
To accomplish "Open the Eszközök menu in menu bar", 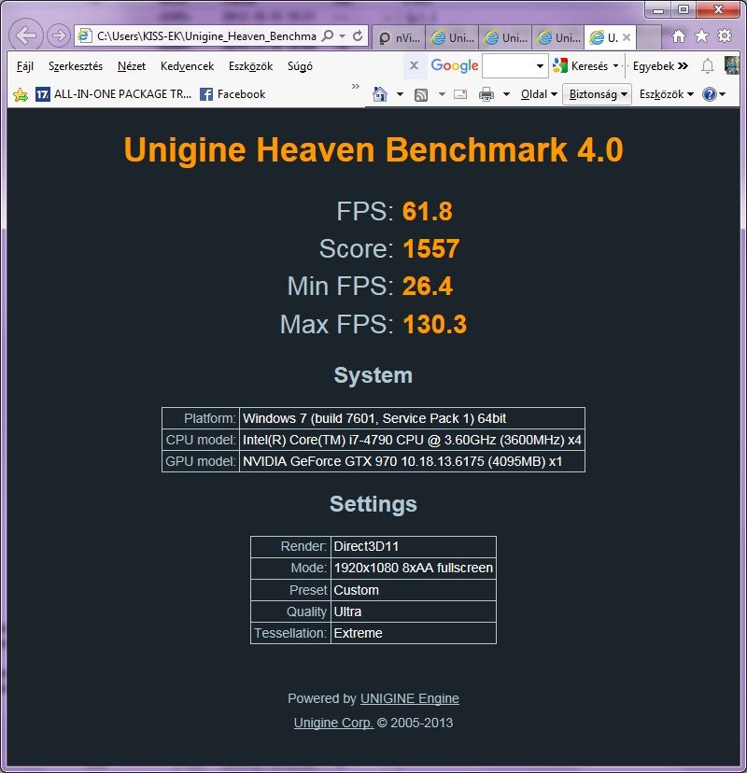I will coord(250,66).
